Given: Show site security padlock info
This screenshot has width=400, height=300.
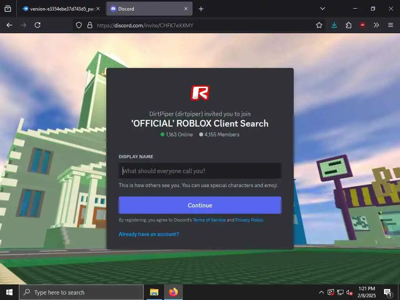Looking at the screenshot, I should tap(90, 25).
